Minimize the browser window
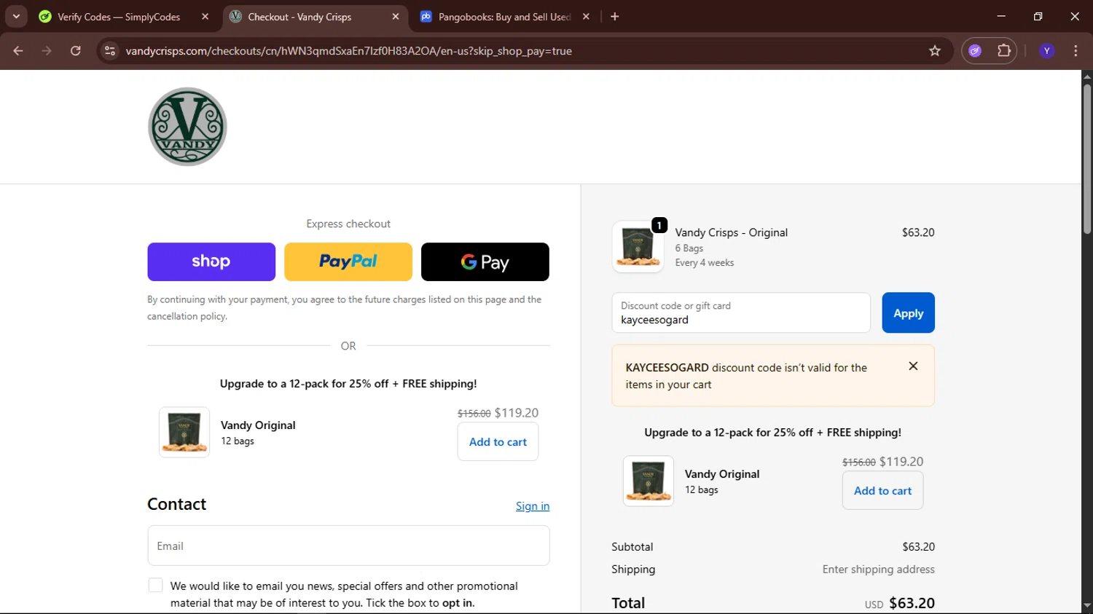The image size is (1093, 614). (x=1001, y=16)
